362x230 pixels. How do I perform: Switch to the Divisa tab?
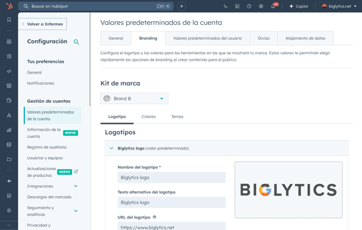coord(264,38)
